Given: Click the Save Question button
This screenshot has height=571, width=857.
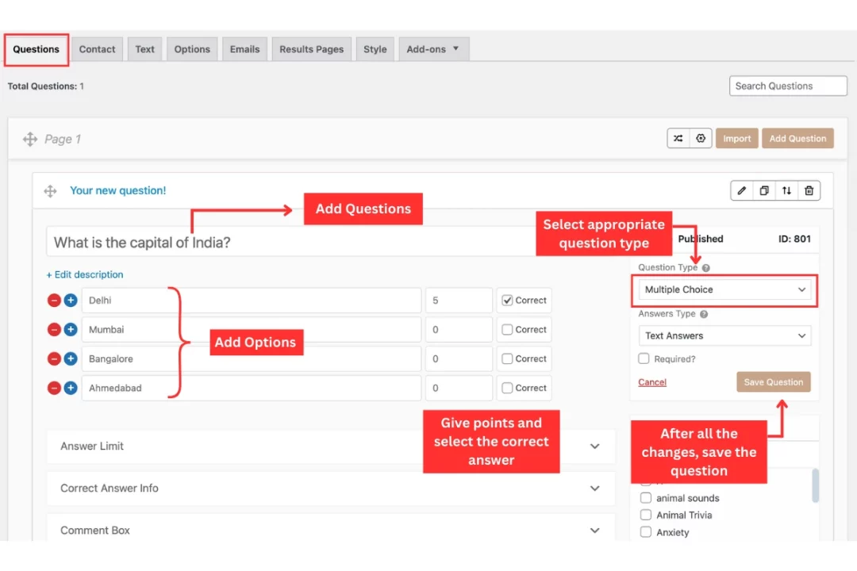Looking at the screenshot, I should [773, 382].
